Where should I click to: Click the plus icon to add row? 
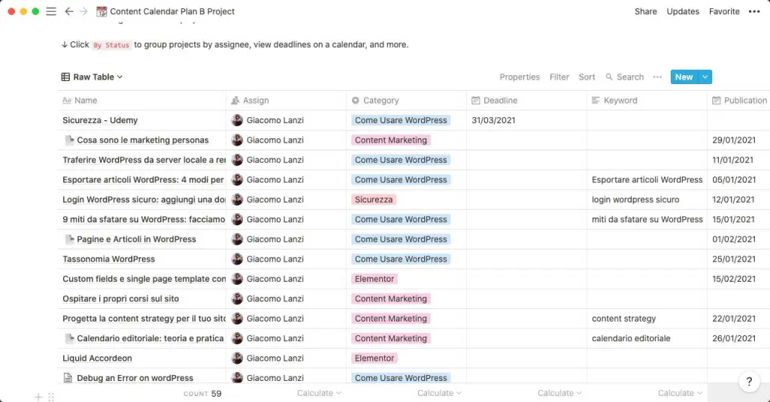pos(38,397)
